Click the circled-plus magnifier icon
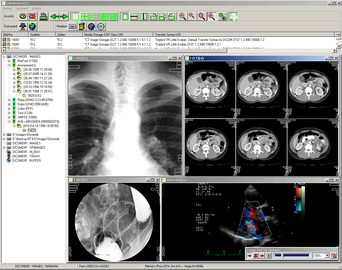 tap(211, 17)
